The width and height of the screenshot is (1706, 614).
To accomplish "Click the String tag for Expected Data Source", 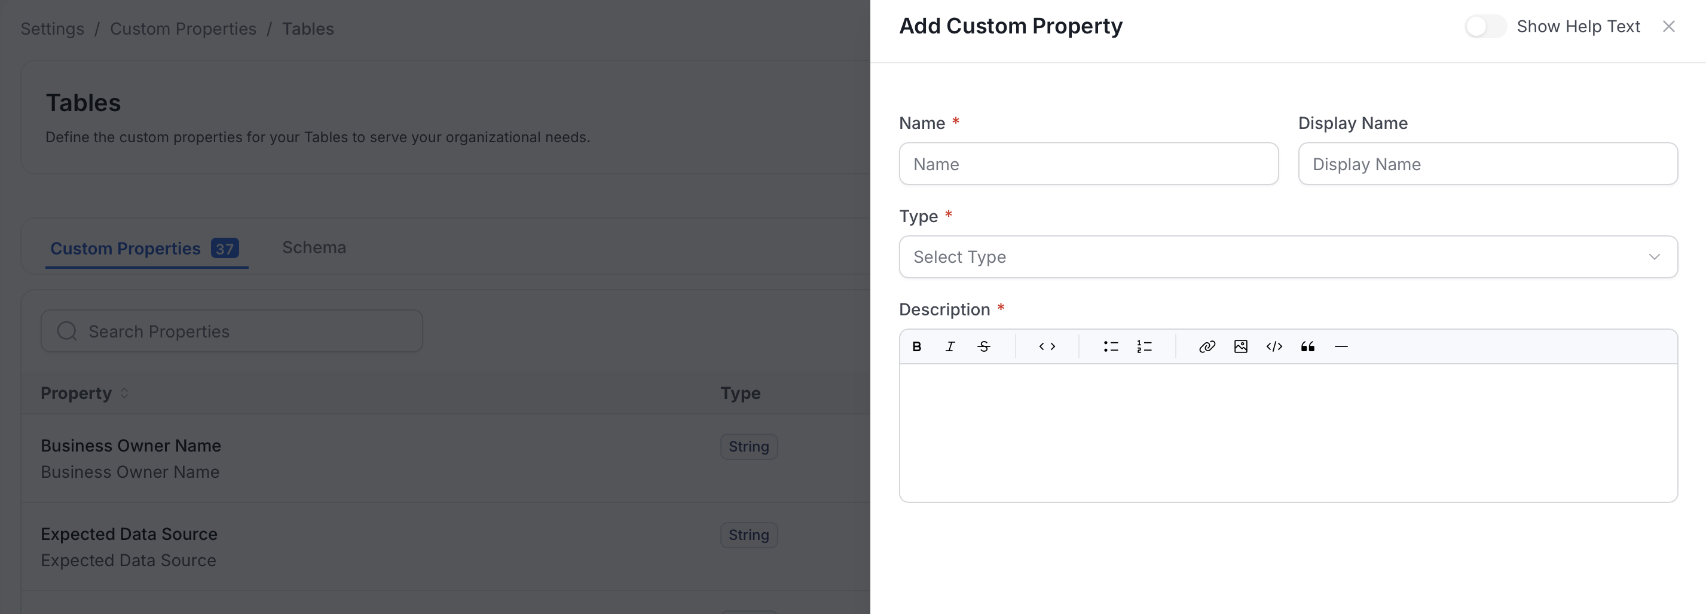I will 748,535.
